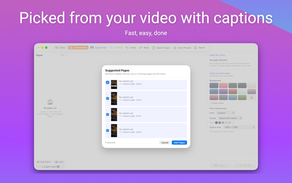Select the slate blue background swatch
Image resolution: width=292 pixels, height=183 pixels.
click(x=214, y=86)
